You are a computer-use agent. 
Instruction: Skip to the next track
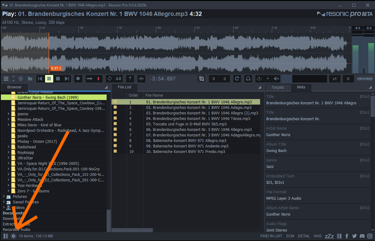67,79
